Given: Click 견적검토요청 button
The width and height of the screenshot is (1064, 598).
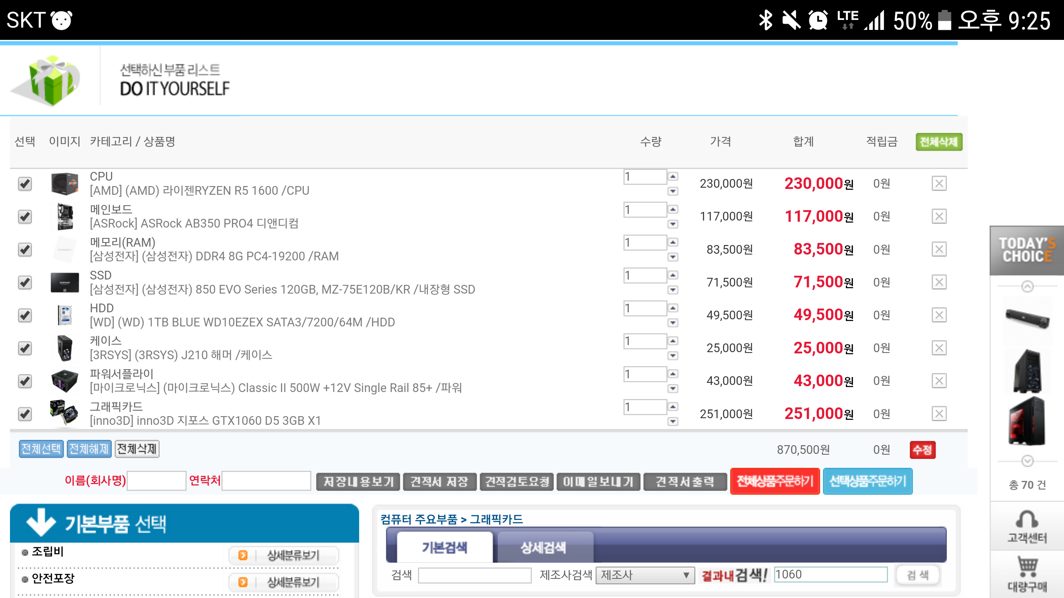Looking at the screenshot, I should 517,482.
